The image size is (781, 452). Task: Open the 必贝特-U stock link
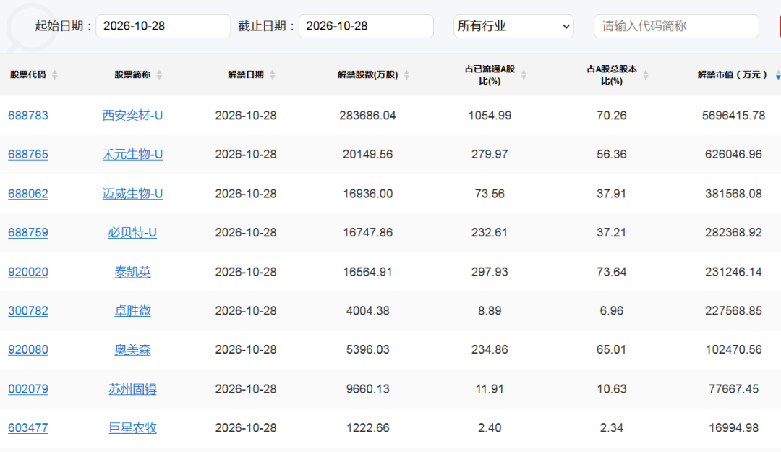click(132, 233)
